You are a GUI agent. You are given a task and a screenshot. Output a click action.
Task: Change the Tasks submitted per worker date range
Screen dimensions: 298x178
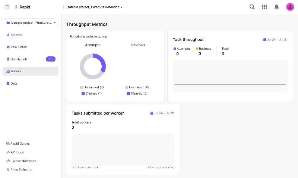162,113
